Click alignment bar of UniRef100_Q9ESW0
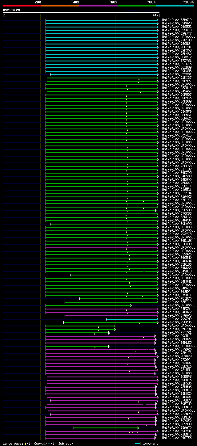 pyautogui.click(x=101, y=210)
